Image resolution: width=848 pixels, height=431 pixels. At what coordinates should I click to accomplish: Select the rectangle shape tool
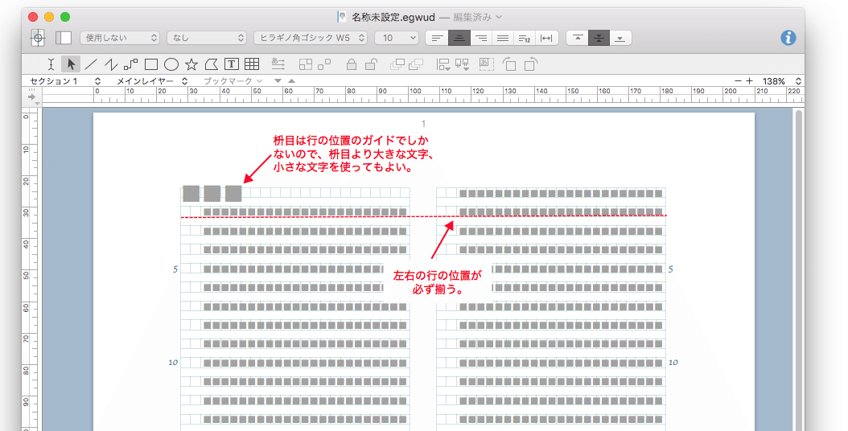(151, 64)
